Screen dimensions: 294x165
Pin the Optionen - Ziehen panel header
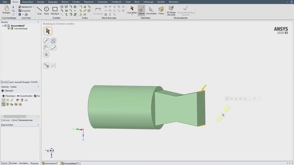coord(38,87)
